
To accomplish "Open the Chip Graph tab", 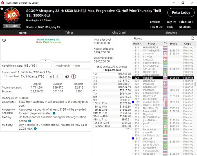I will [x=119, y=32].
